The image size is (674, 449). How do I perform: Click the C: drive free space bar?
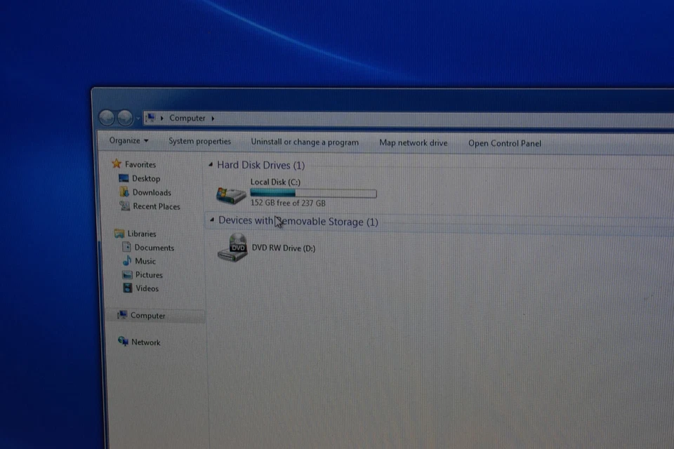(314, 193)
